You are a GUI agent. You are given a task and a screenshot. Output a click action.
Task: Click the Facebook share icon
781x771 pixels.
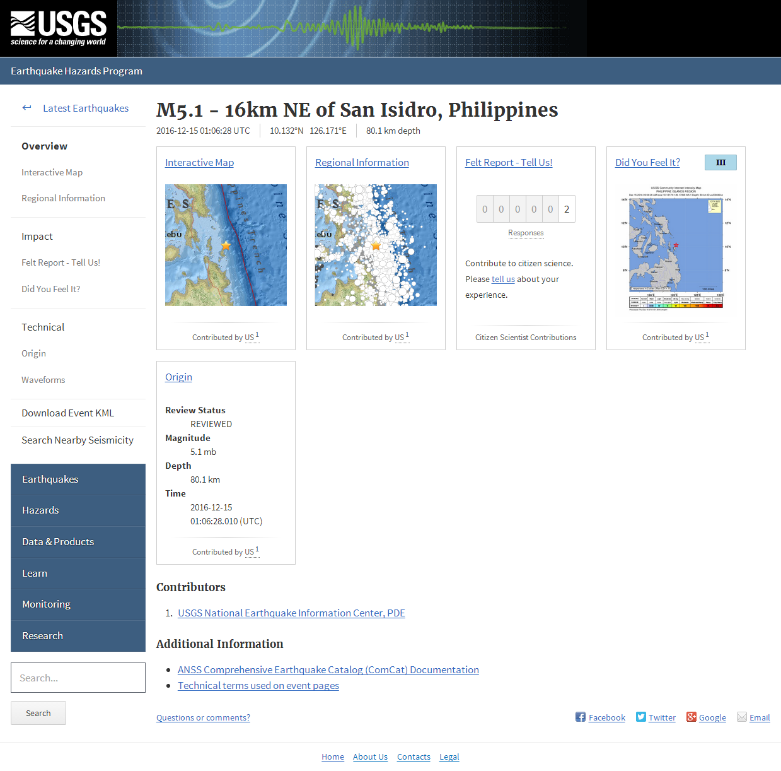(580, 717)
